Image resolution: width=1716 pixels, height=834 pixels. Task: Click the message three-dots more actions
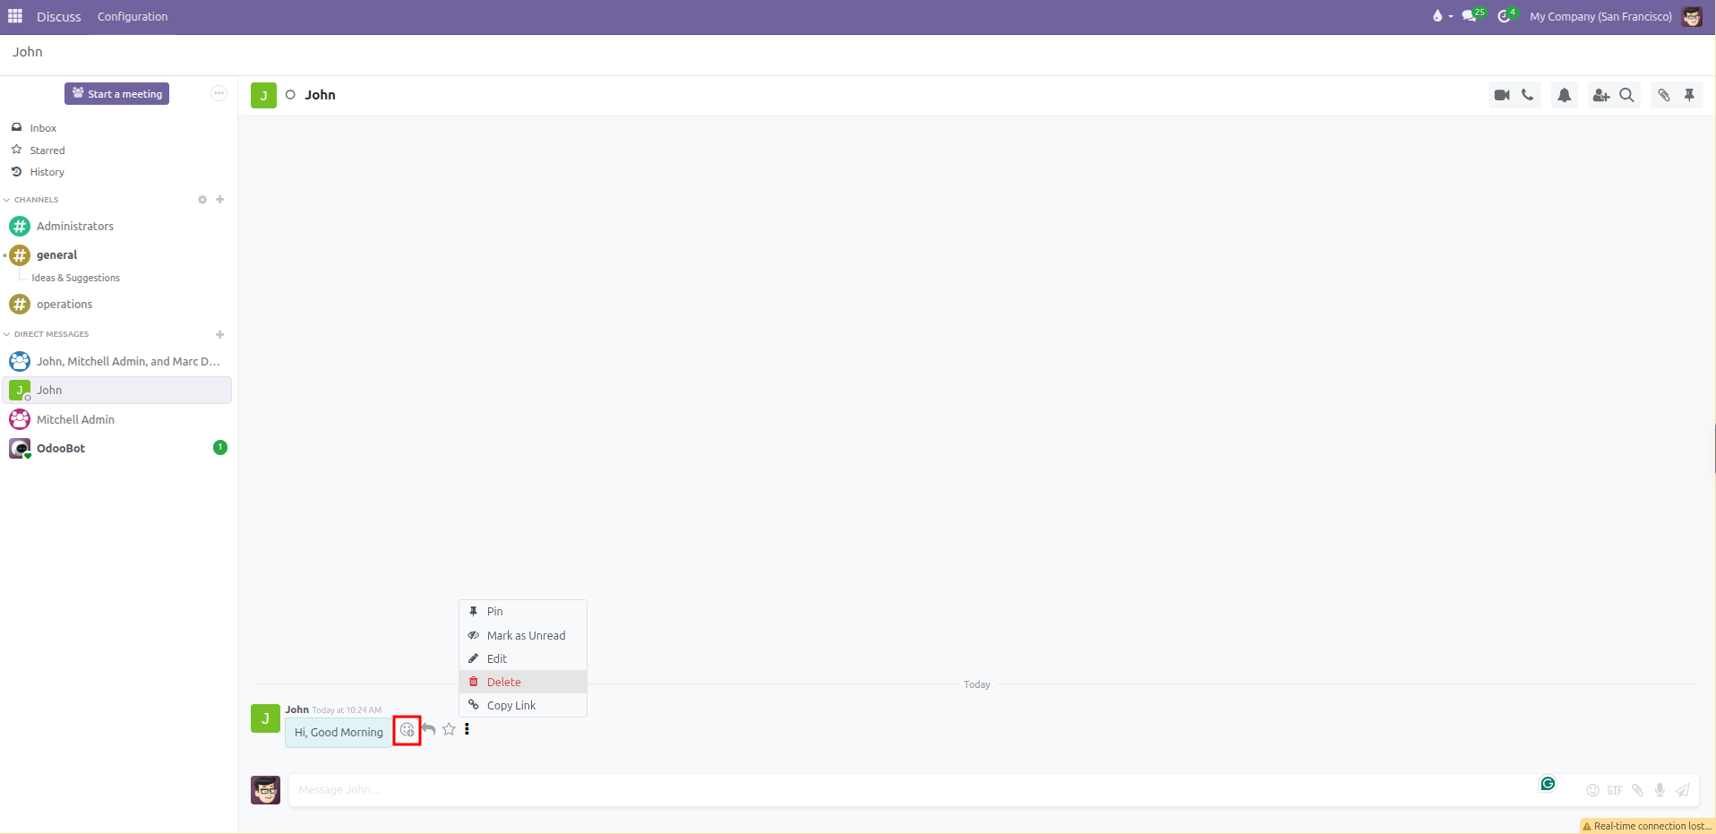point(467,729)
